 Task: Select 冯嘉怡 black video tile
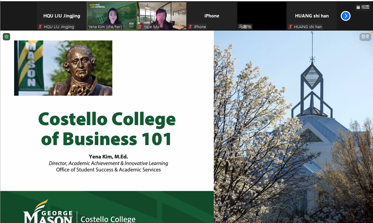262,16
